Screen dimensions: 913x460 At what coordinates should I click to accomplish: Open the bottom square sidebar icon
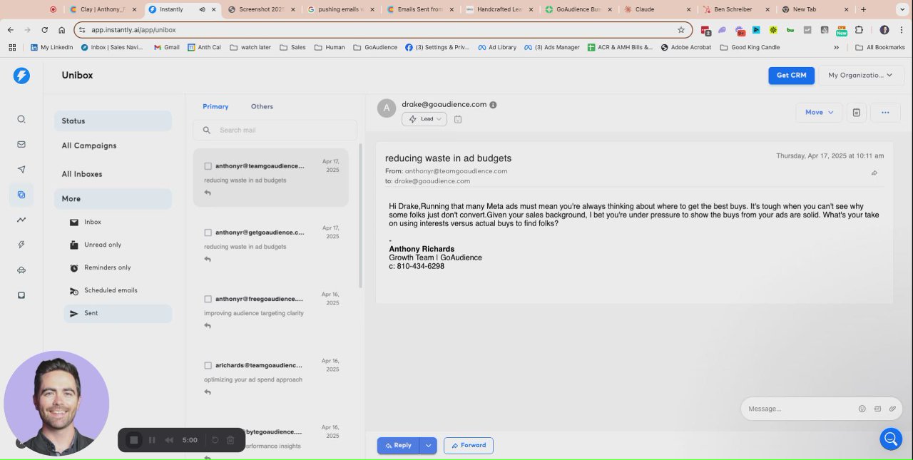point(21,295)
